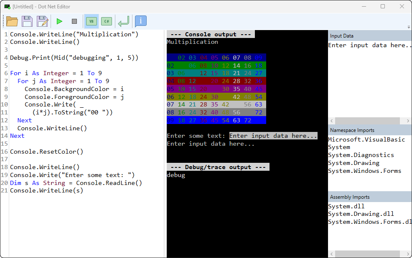This screenshot has height=258, width=412.
Task: Click Input Data scrollbar left arrow
Action: [x=332, y=121]
